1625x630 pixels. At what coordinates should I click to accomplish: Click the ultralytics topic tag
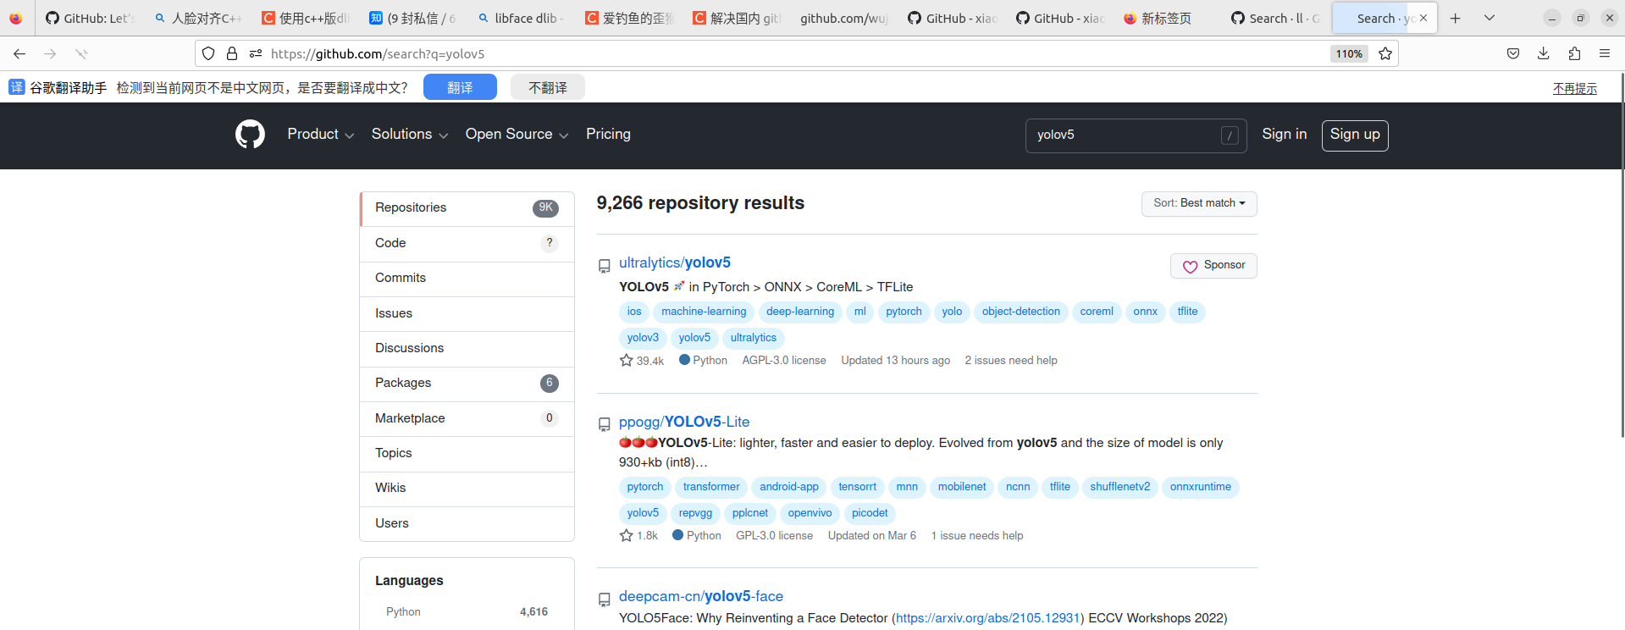tap(754, 339)
